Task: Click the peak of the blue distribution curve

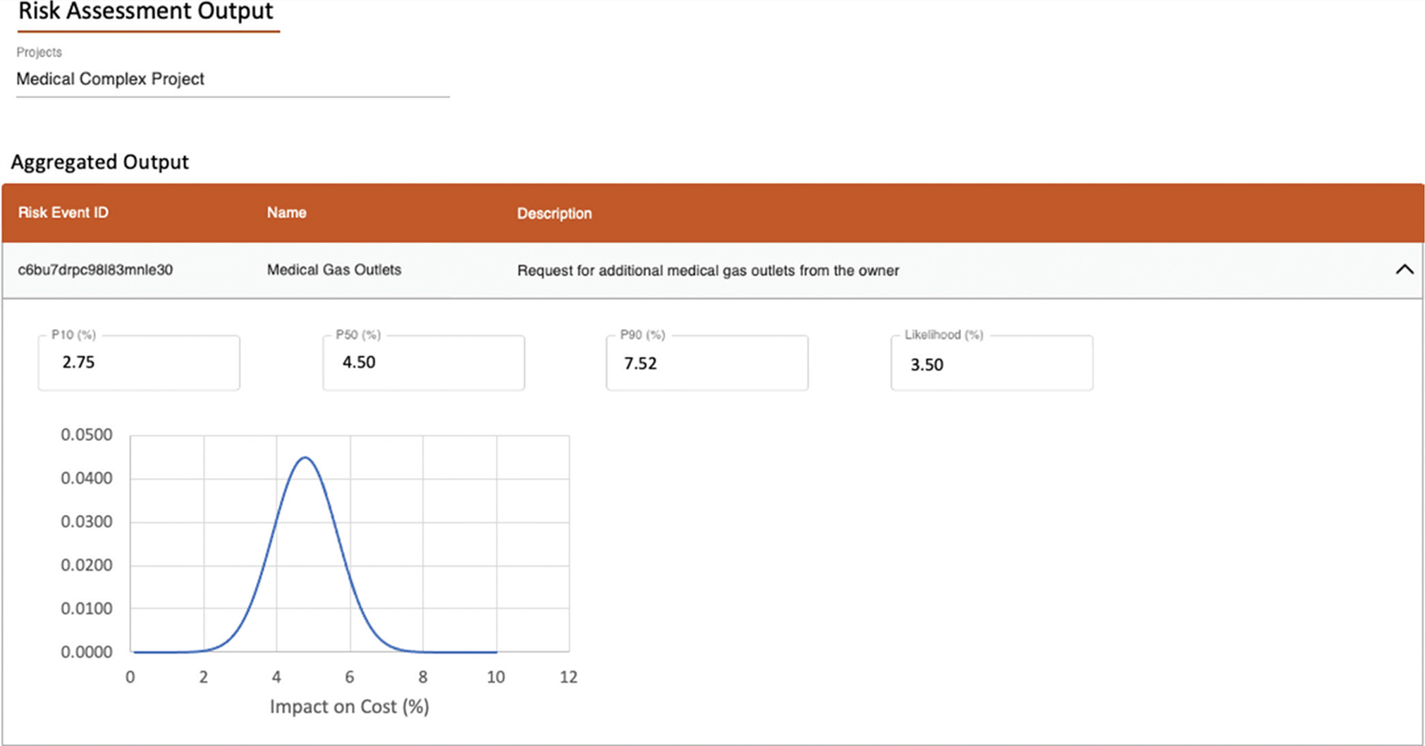Action: (305, 458)
